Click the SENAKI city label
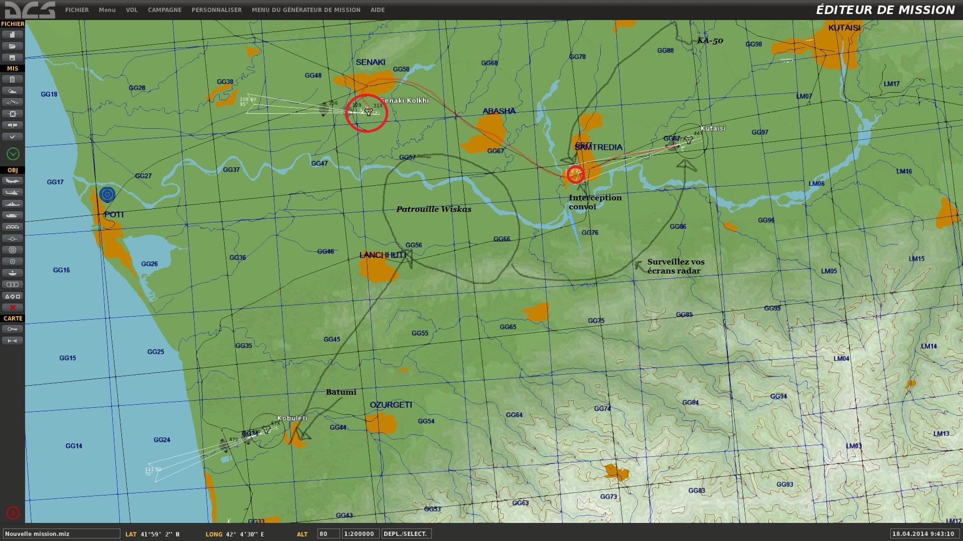963x541 pixels. point(371,62)
